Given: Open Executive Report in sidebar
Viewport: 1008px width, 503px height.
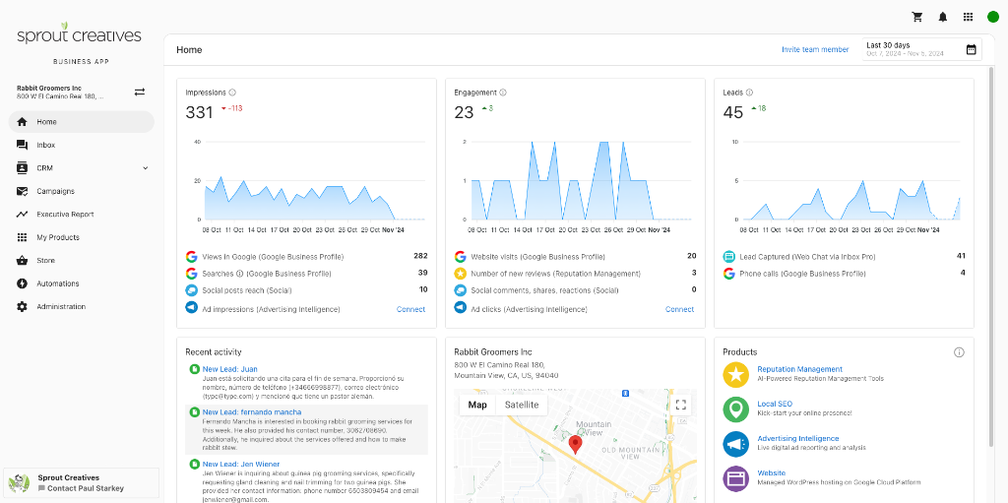Looking at the screenshot, I should point(81,215).
